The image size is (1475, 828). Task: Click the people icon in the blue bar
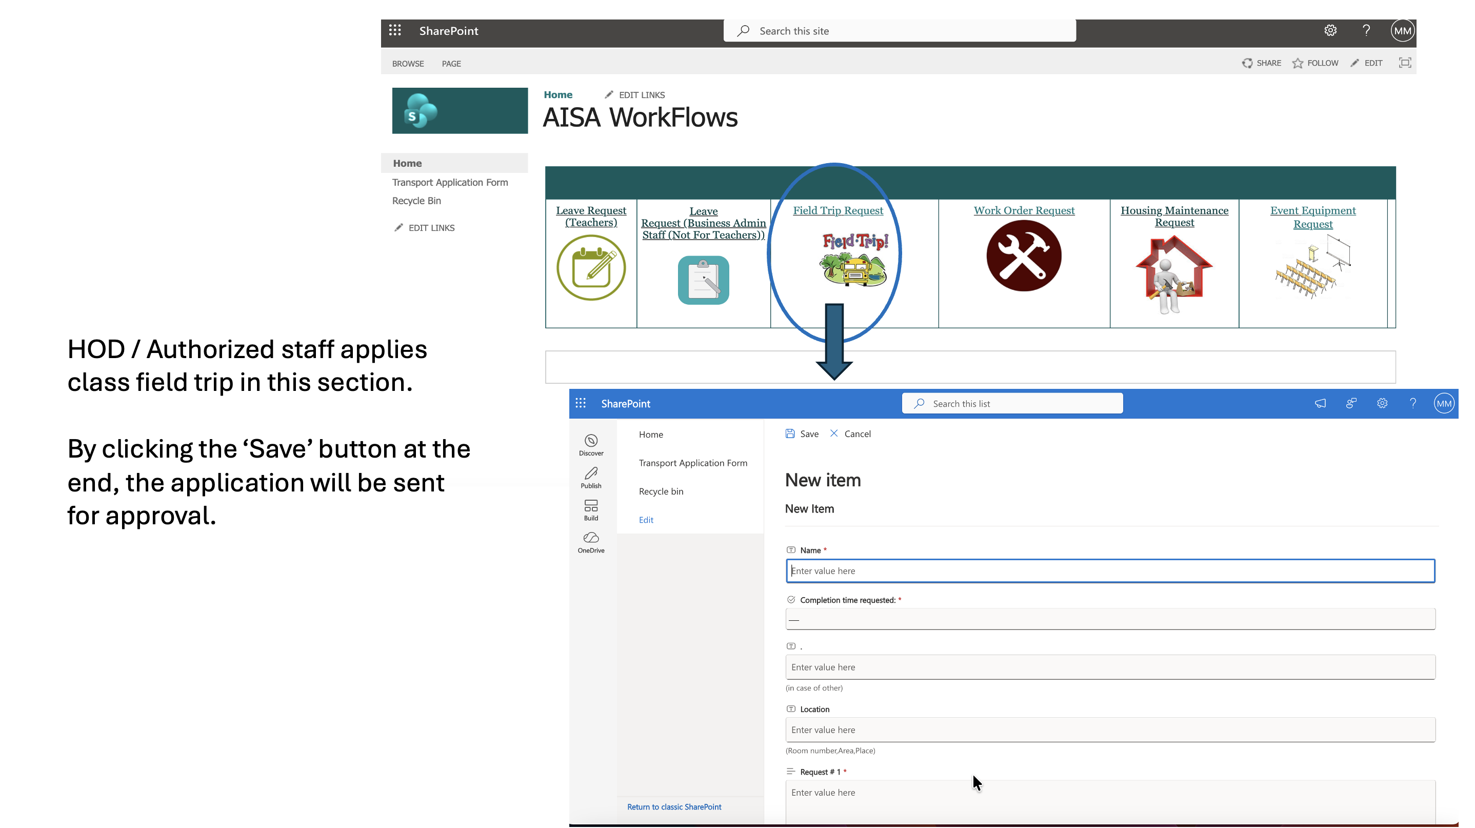coord(1351,403)
